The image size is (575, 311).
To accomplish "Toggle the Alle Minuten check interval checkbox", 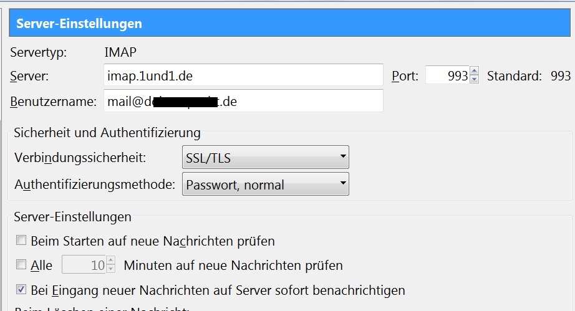I will pos(22,265).
